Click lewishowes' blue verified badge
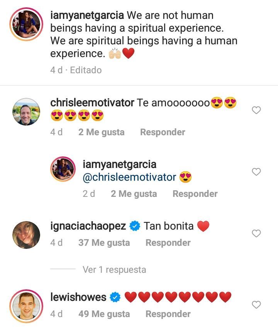This screenshot has width=278, height=334. click(x=115, y=297)
